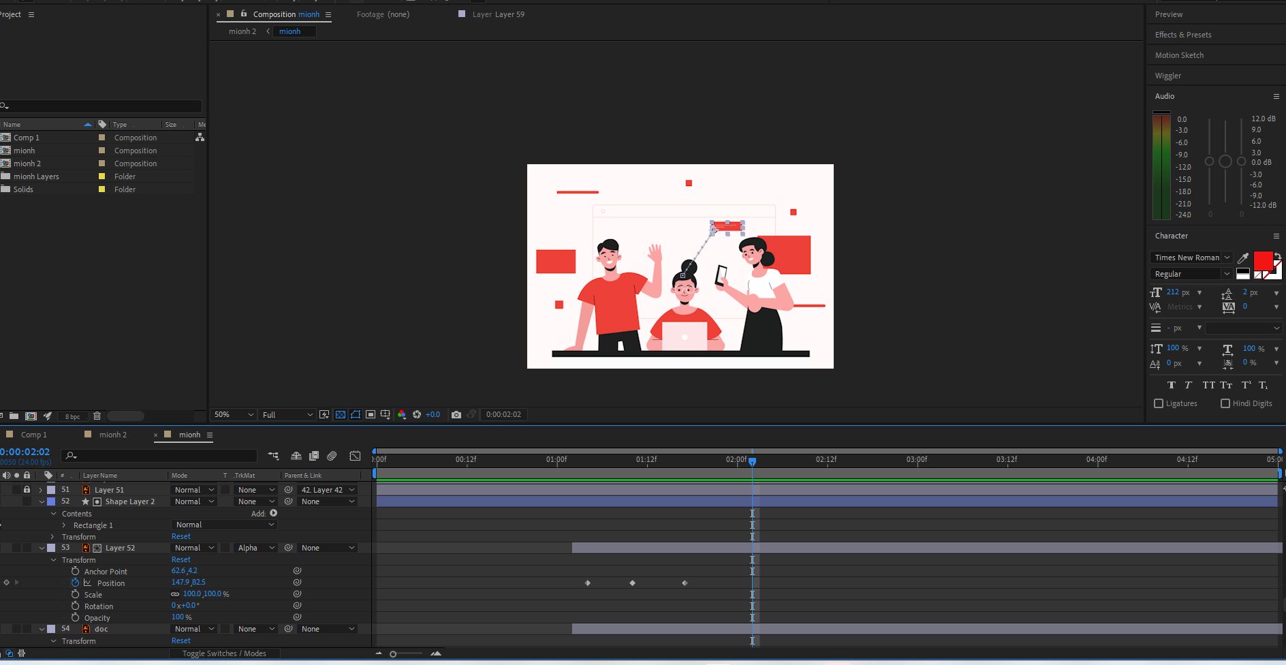Enable the Ligatures checkbox
The image size is (1286, 665).
point(1159,403)
